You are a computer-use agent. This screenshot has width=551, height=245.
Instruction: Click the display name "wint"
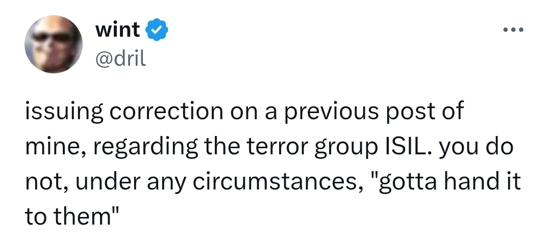click(x=117, y=30)
